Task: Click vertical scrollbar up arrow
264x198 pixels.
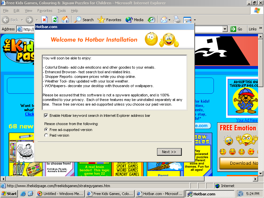Action: pyautogui.click(x=260, y=37)
